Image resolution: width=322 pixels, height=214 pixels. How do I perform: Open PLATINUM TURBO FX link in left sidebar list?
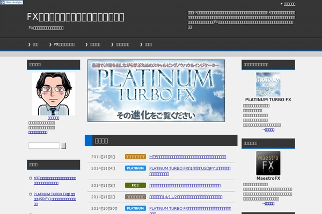55,199
